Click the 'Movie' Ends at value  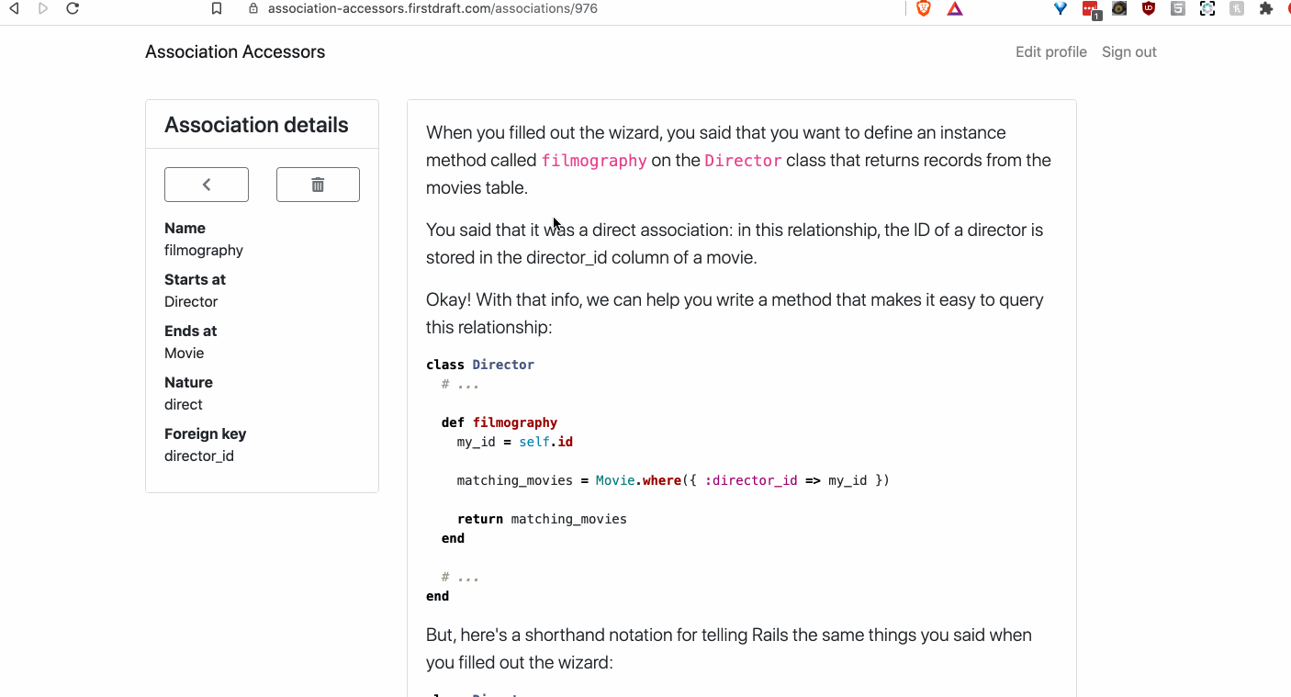[x=185, y=353]
